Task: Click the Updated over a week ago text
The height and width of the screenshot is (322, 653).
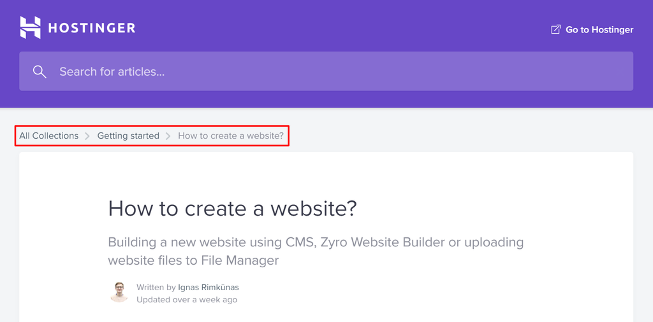Action: (x=187, y=299)
